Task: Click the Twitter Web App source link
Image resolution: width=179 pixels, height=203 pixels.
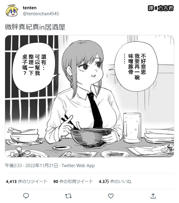Action: pyautogui.click(x=78, y=165)
